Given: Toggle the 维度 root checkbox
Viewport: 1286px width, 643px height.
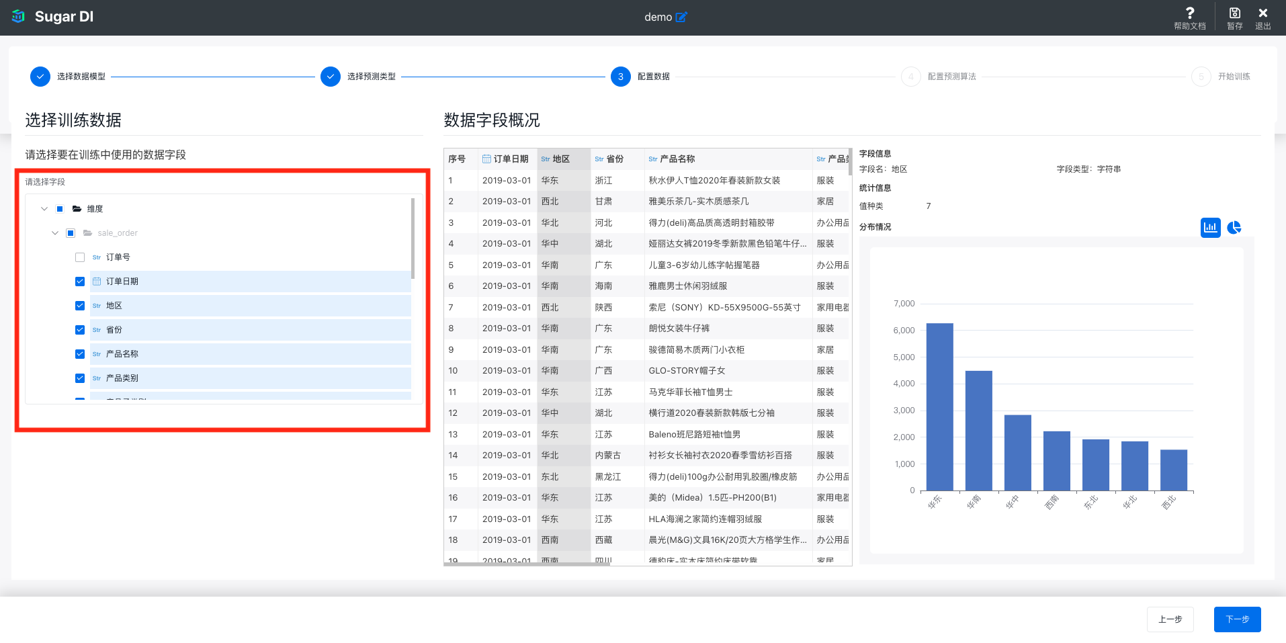Looking at the screenshot, I should [60, 209].
